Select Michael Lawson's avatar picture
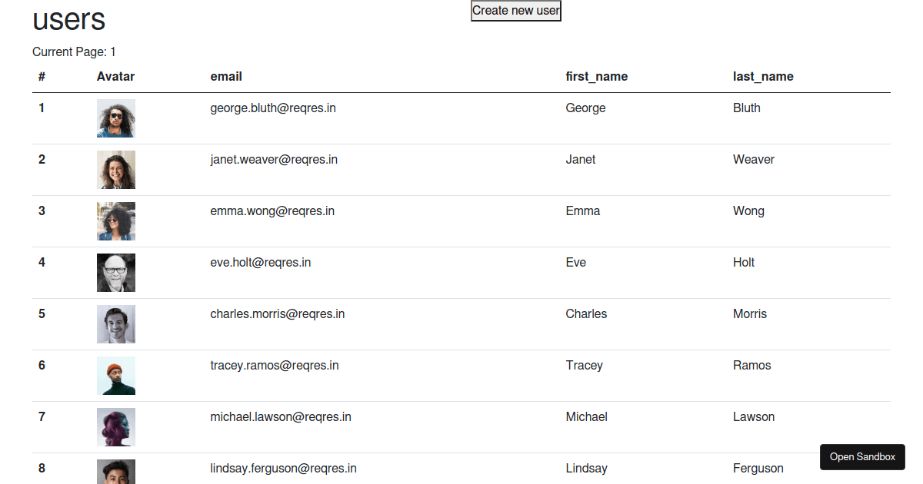The width and height of the screenshot is (923, 484). click(116, 427)
